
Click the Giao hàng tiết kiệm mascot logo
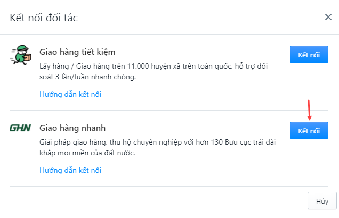(21, 55)
